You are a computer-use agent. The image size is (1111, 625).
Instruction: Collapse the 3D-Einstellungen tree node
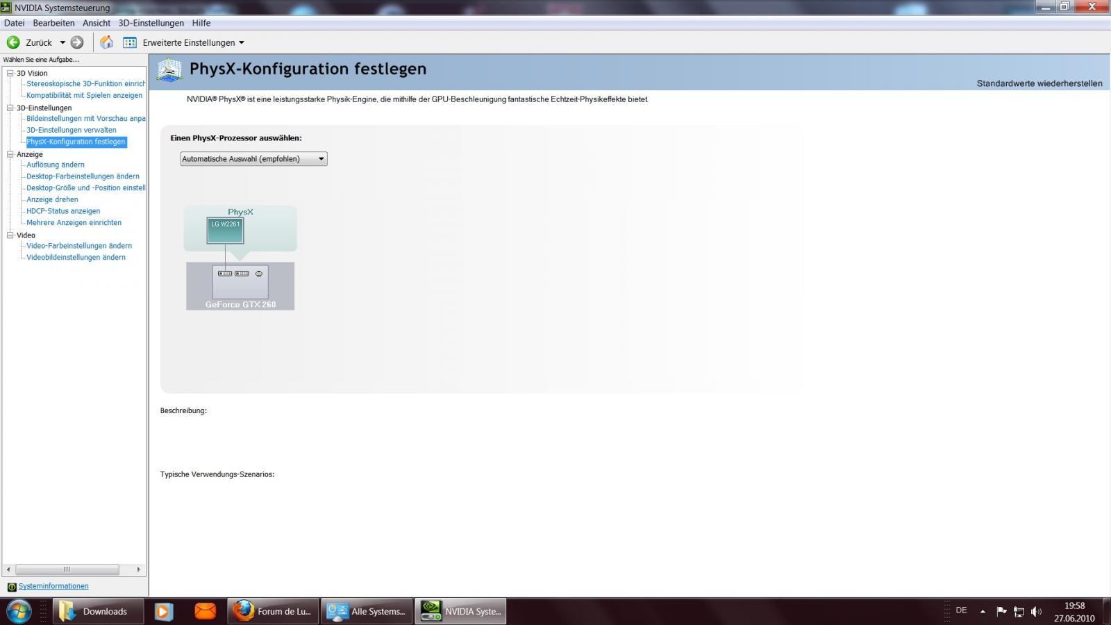(10, 108)
